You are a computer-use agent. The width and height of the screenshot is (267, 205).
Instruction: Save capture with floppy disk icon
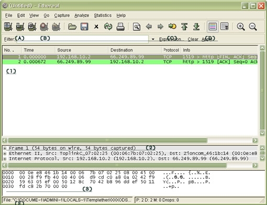click(84, 27)
